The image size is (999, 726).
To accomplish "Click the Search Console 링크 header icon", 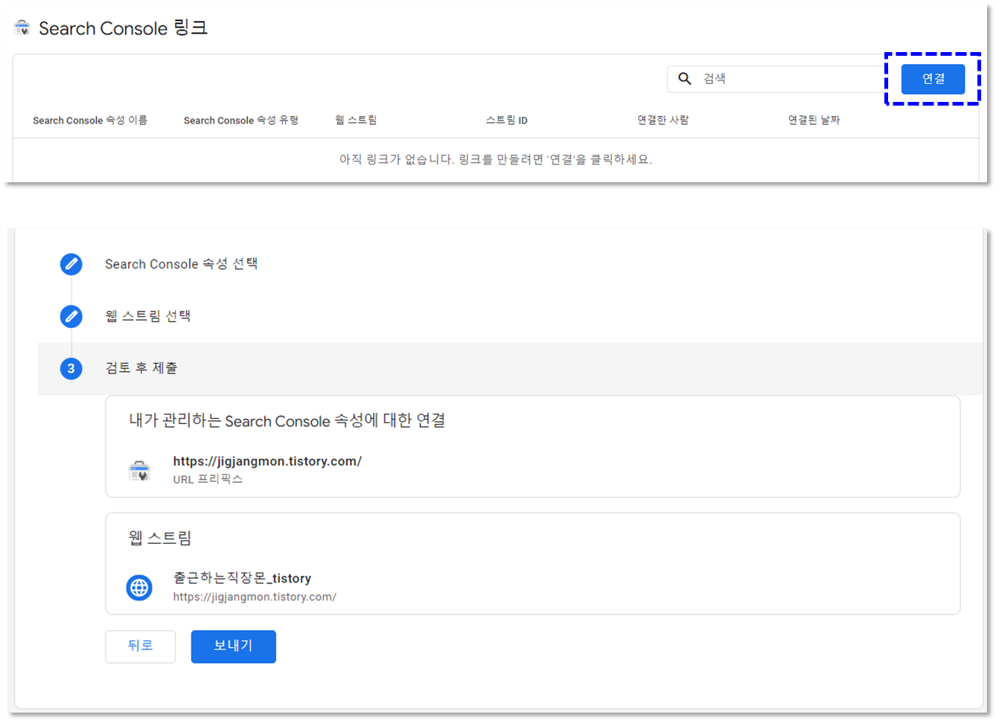I will click(x=22, y=28).
